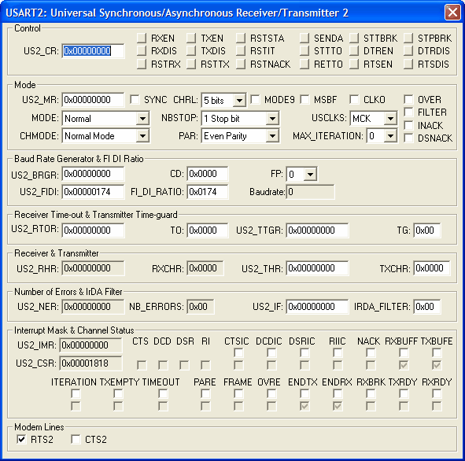Open the FP value dropdown
The height and width of the screenshot is (461, 465).
[x=310, y=175]
